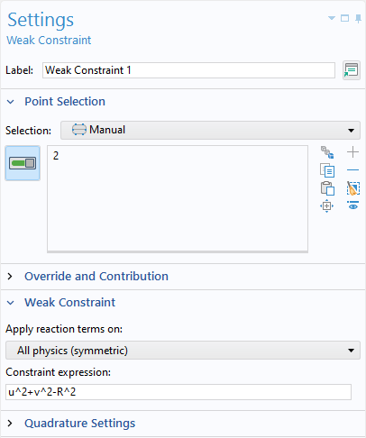
Task: Collapse the Weak Constraint section
Action: [x=11, y=303]
